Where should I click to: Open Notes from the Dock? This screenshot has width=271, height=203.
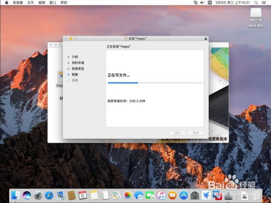click(x=94, y=195)
